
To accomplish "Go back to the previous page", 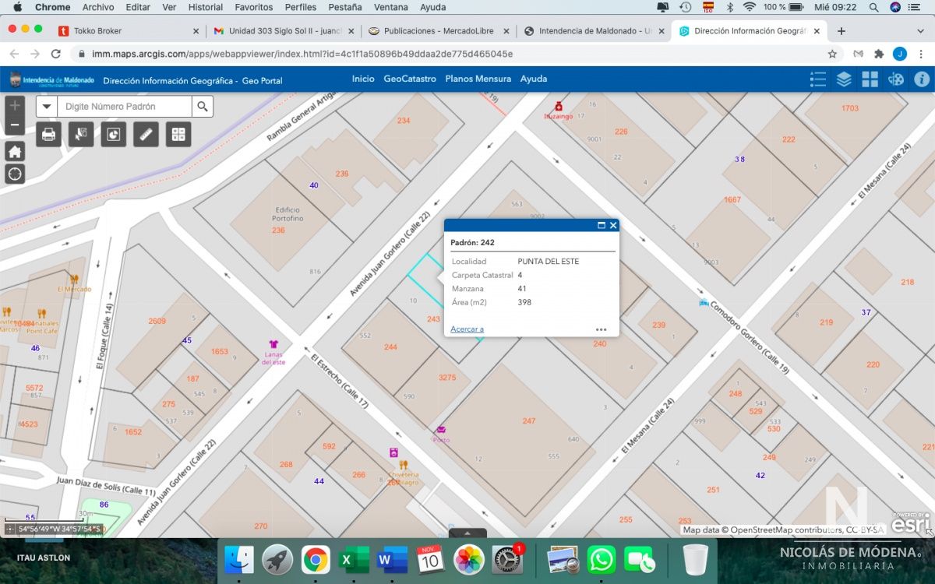I will pyautogui.click(x=13, y=54).
